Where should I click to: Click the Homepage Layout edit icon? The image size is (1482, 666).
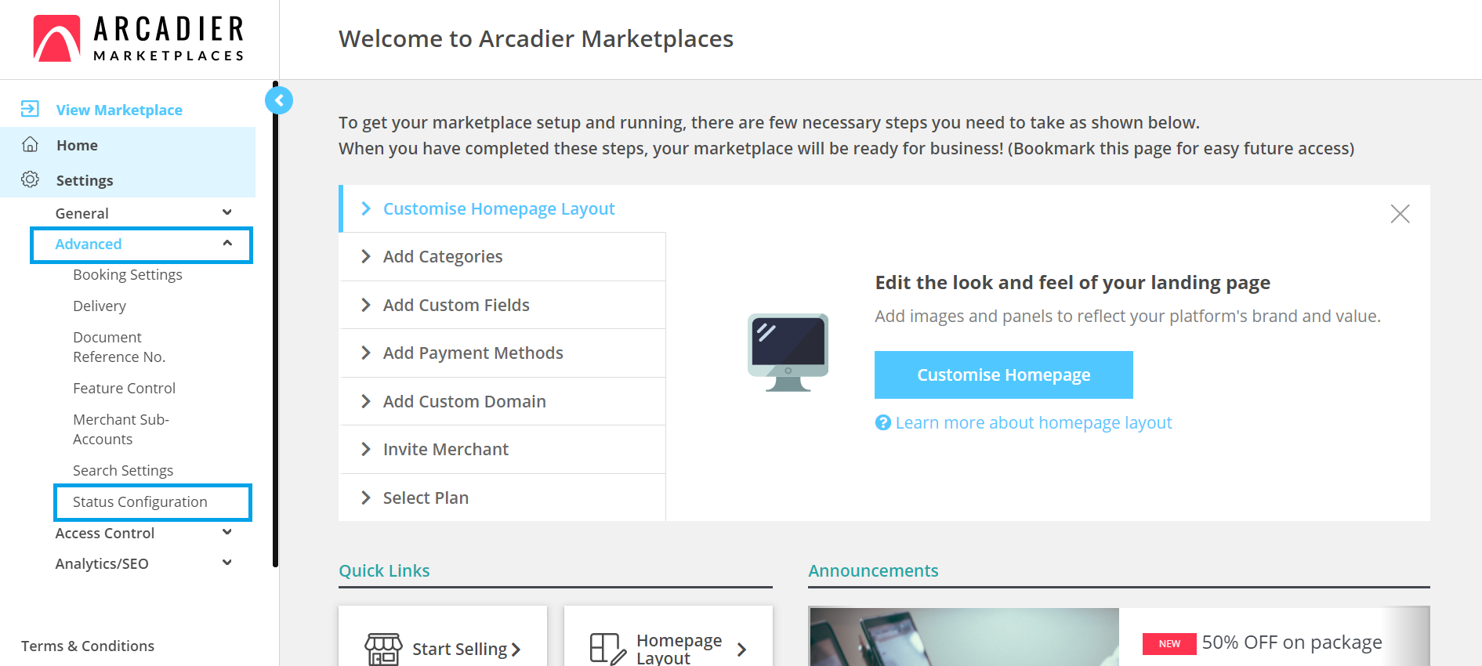(608, 650)
